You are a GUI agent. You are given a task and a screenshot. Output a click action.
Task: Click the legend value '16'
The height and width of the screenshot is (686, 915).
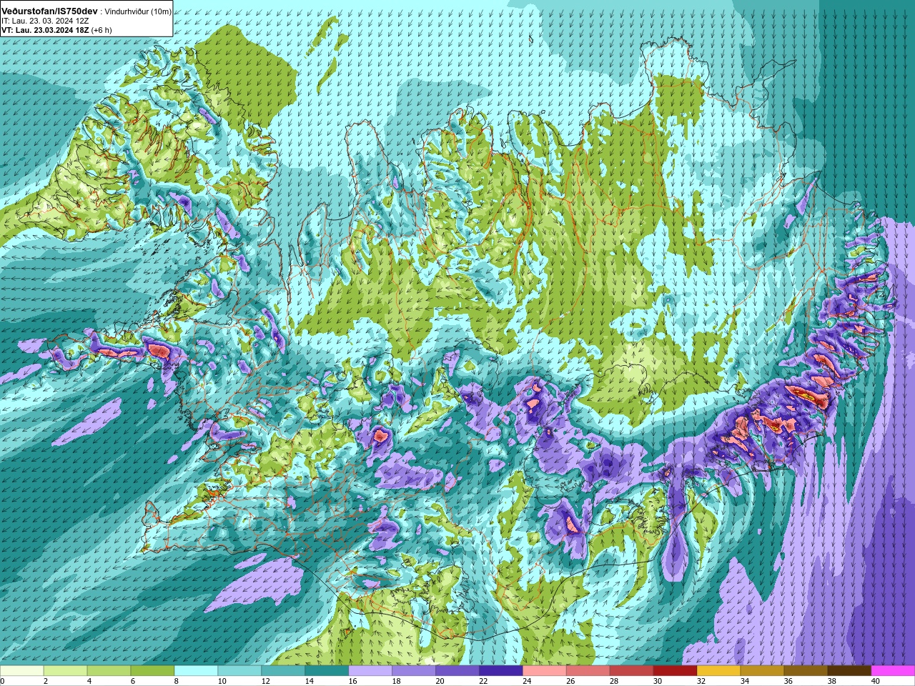click(x=353, y=681)
